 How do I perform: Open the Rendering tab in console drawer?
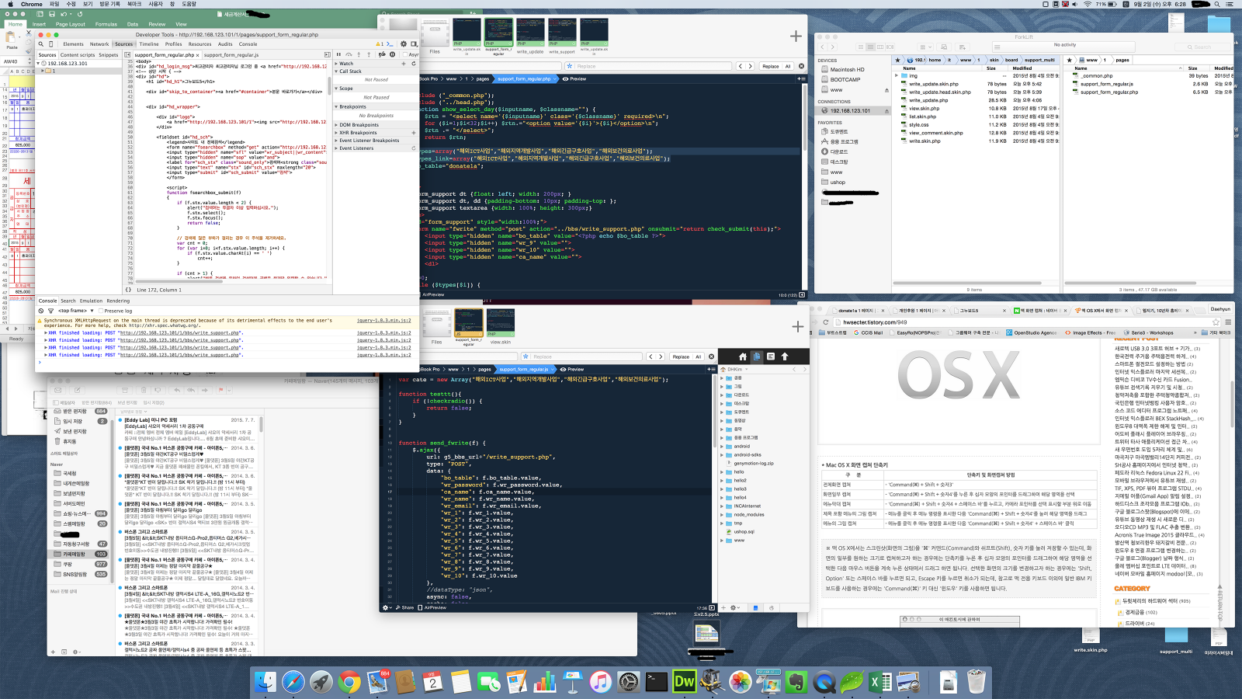tap(118, 301)
